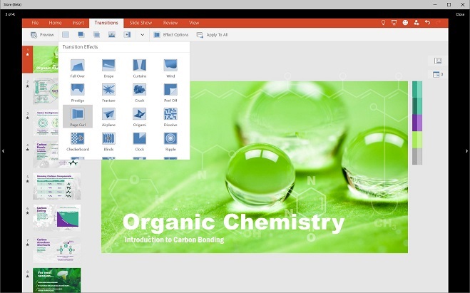Open the notes pane icon at right
The width and height of the screenshot is (470, 293).
[438, 61]
